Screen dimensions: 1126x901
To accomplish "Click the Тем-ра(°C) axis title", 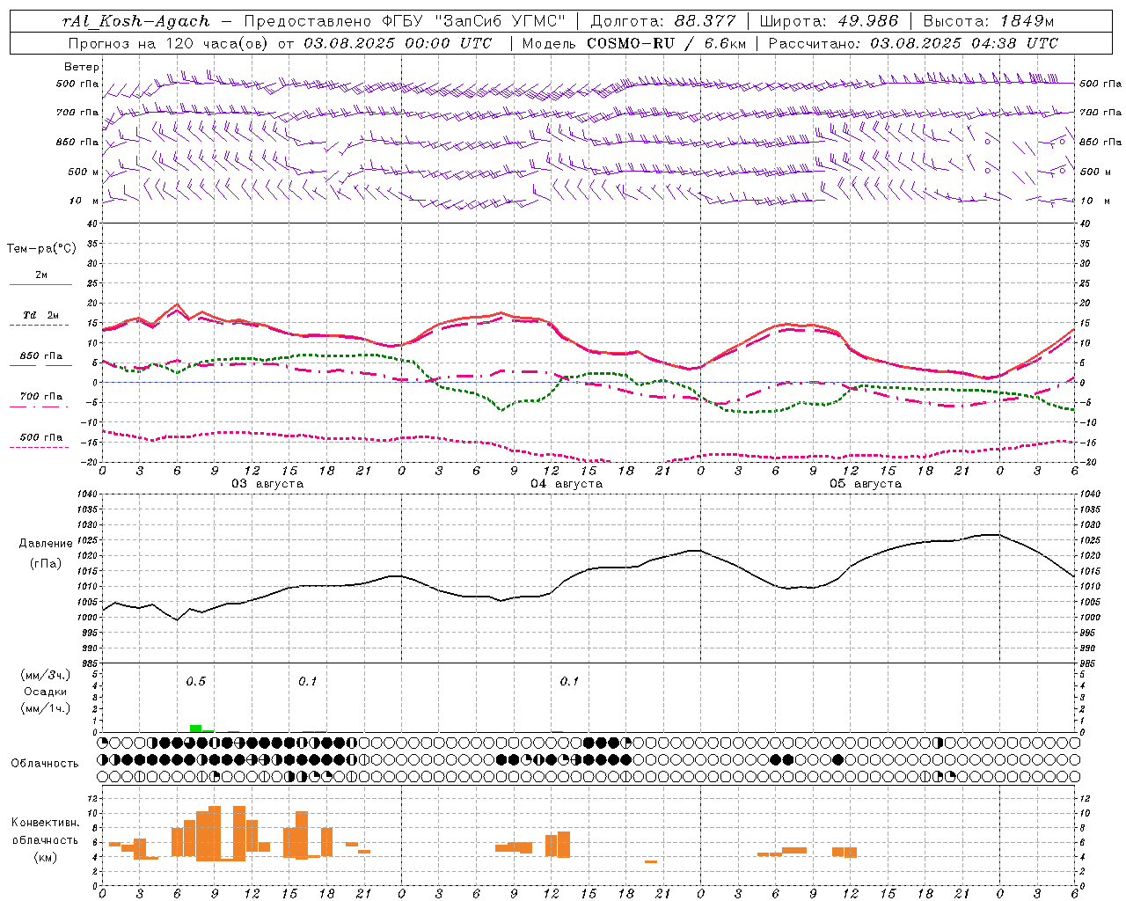I will coord(41,249).
